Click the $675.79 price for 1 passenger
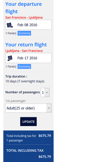The height and width of the screenshot is (162, 110). click(45, 136)
